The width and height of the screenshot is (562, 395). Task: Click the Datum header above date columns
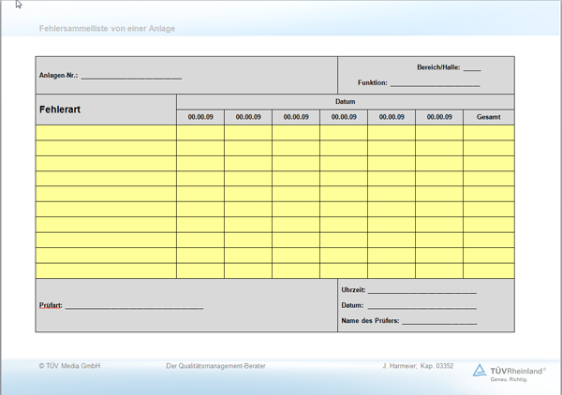(345, 101)
